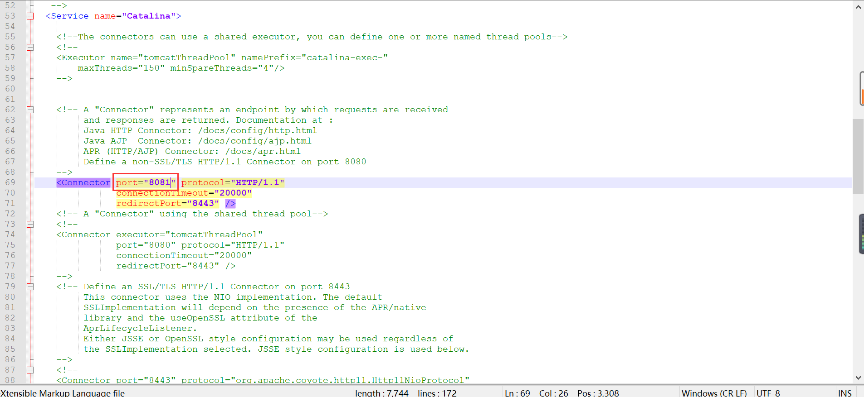Click the lines : 172 status field
Image resolution: width=864 pixels, height=397 pixels.
point(437,393)
